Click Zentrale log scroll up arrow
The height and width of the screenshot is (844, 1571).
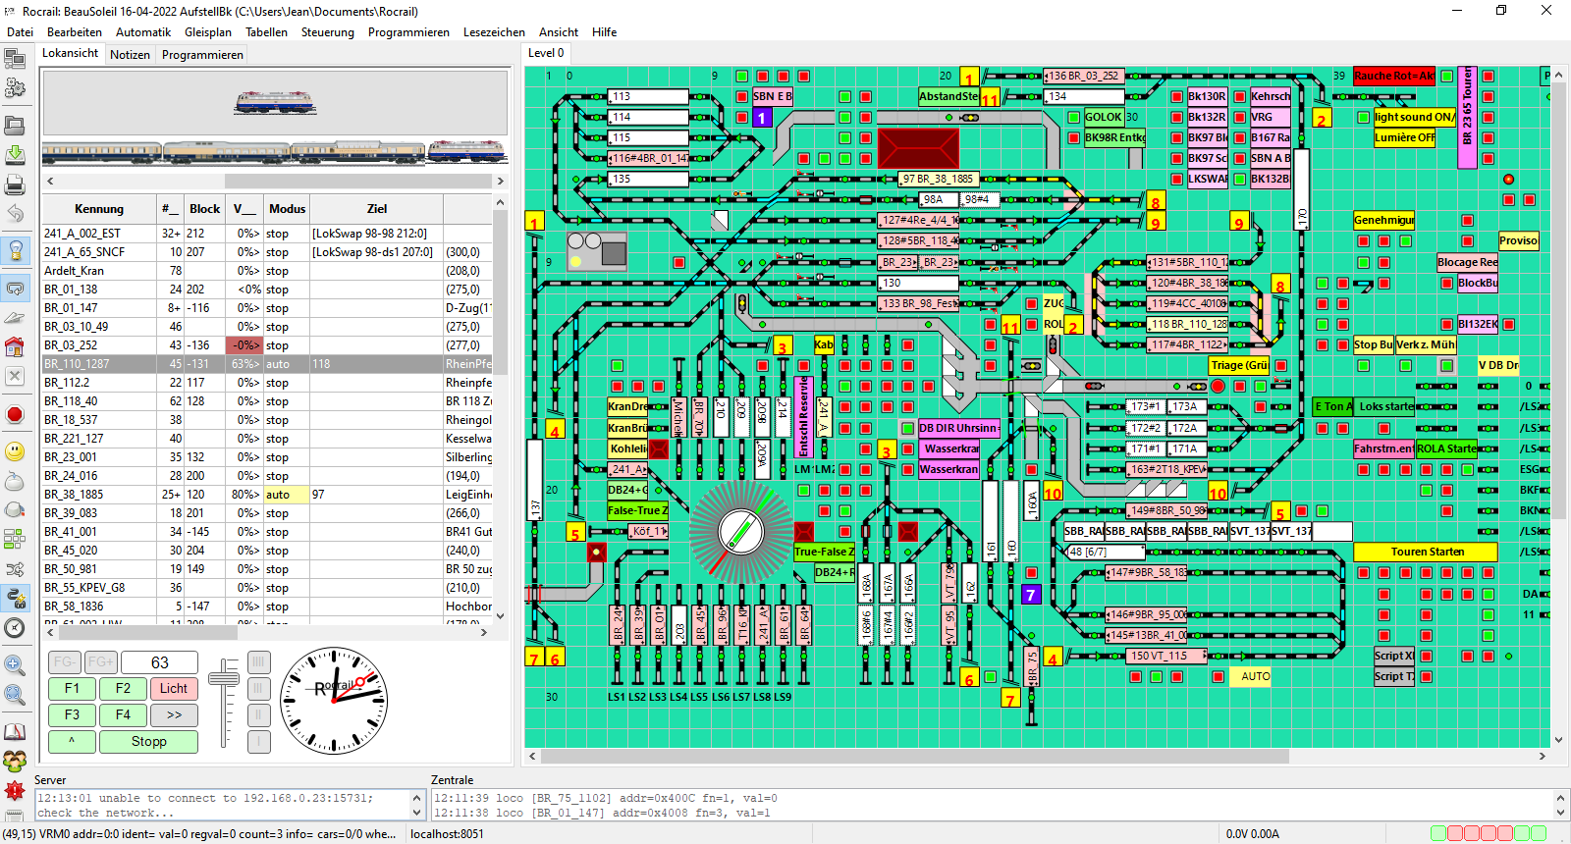pyautogui.click(x=1561, y=797)
